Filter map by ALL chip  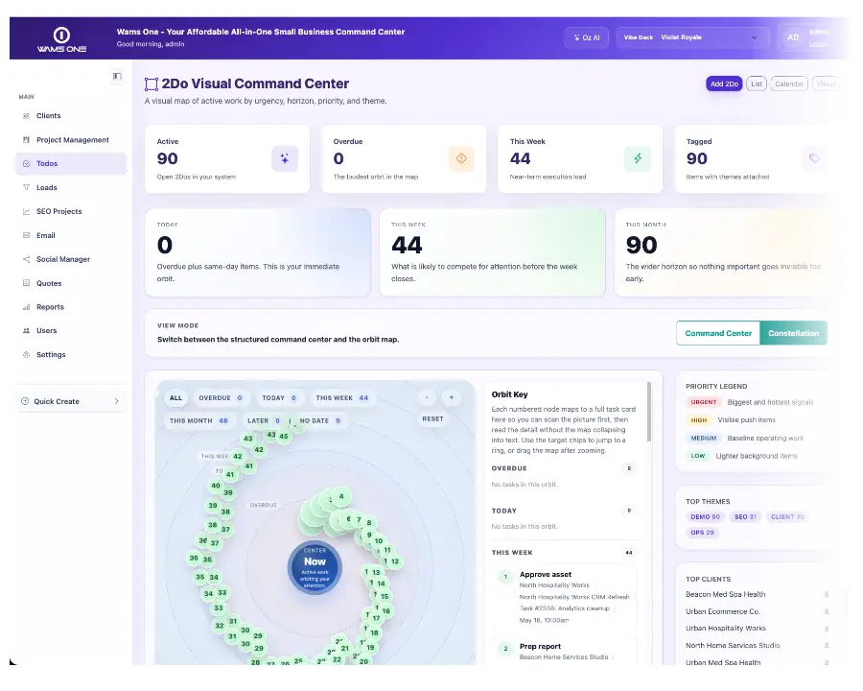pos(175,398)
